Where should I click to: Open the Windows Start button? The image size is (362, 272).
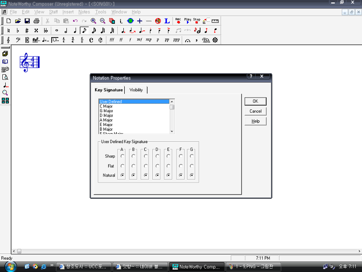click(10, 267)
